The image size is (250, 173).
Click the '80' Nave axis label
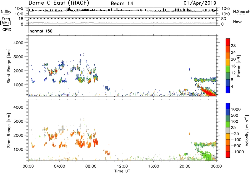tap(223, 19)
